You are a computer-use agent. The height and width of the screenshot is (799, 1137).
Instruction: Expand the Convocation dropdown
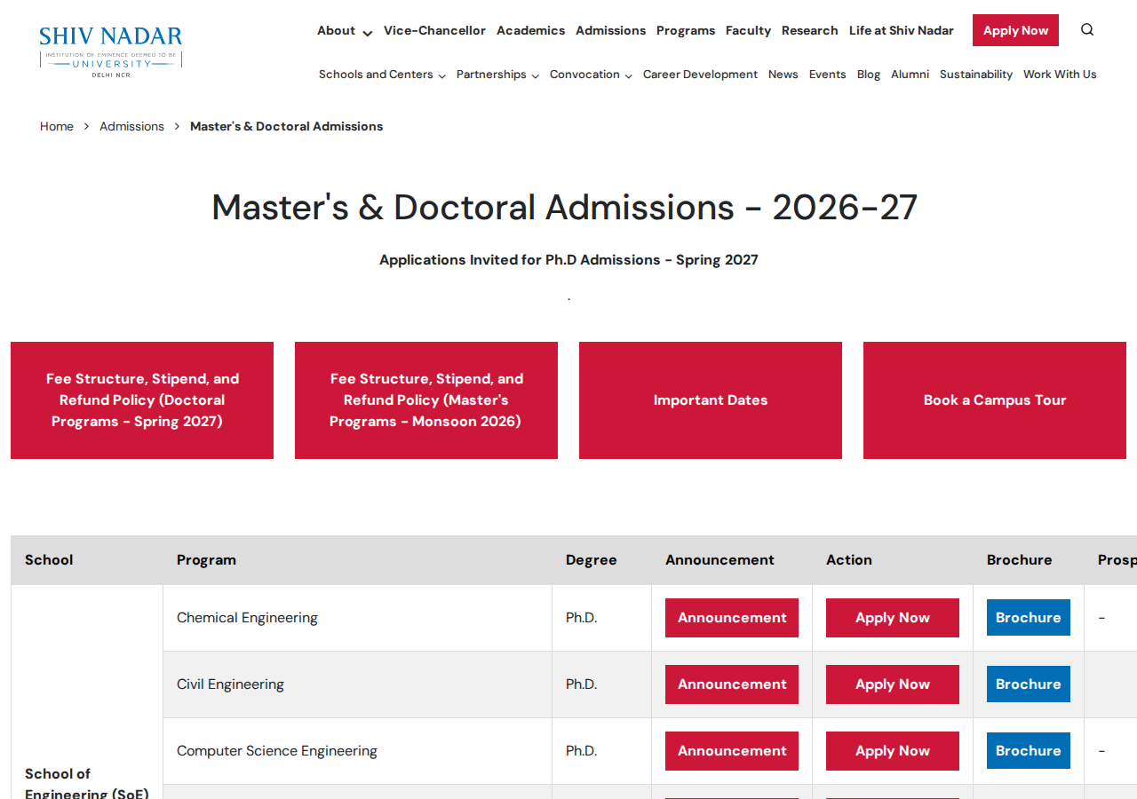(x=591, y=75)
